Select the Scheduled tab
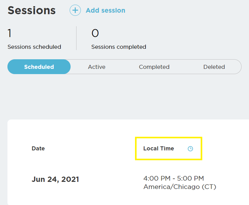The width and height of the screenshot is (249, 205). tap(39, 67)
